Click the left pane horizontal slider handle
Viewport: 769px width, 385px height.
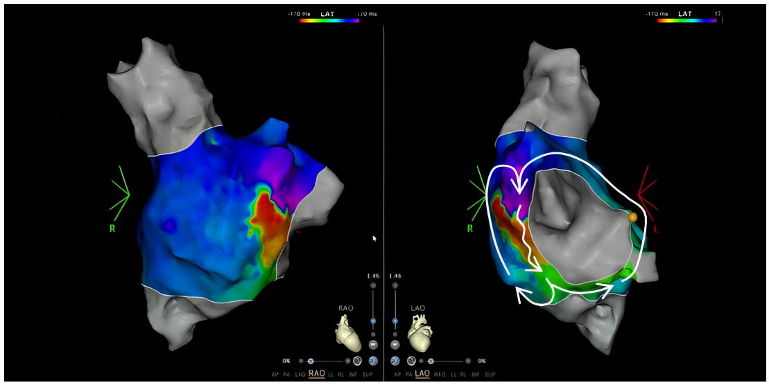311,361
